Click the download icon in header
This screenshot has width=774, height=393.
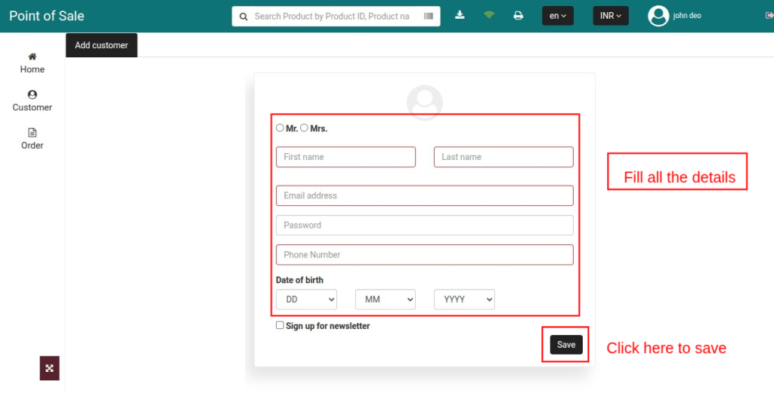point(460,15)
